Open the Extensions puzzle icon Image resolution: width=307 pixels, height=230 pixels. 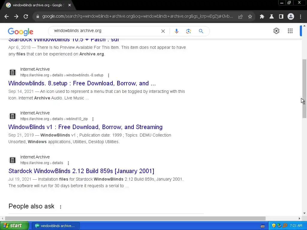coord(262,17)
